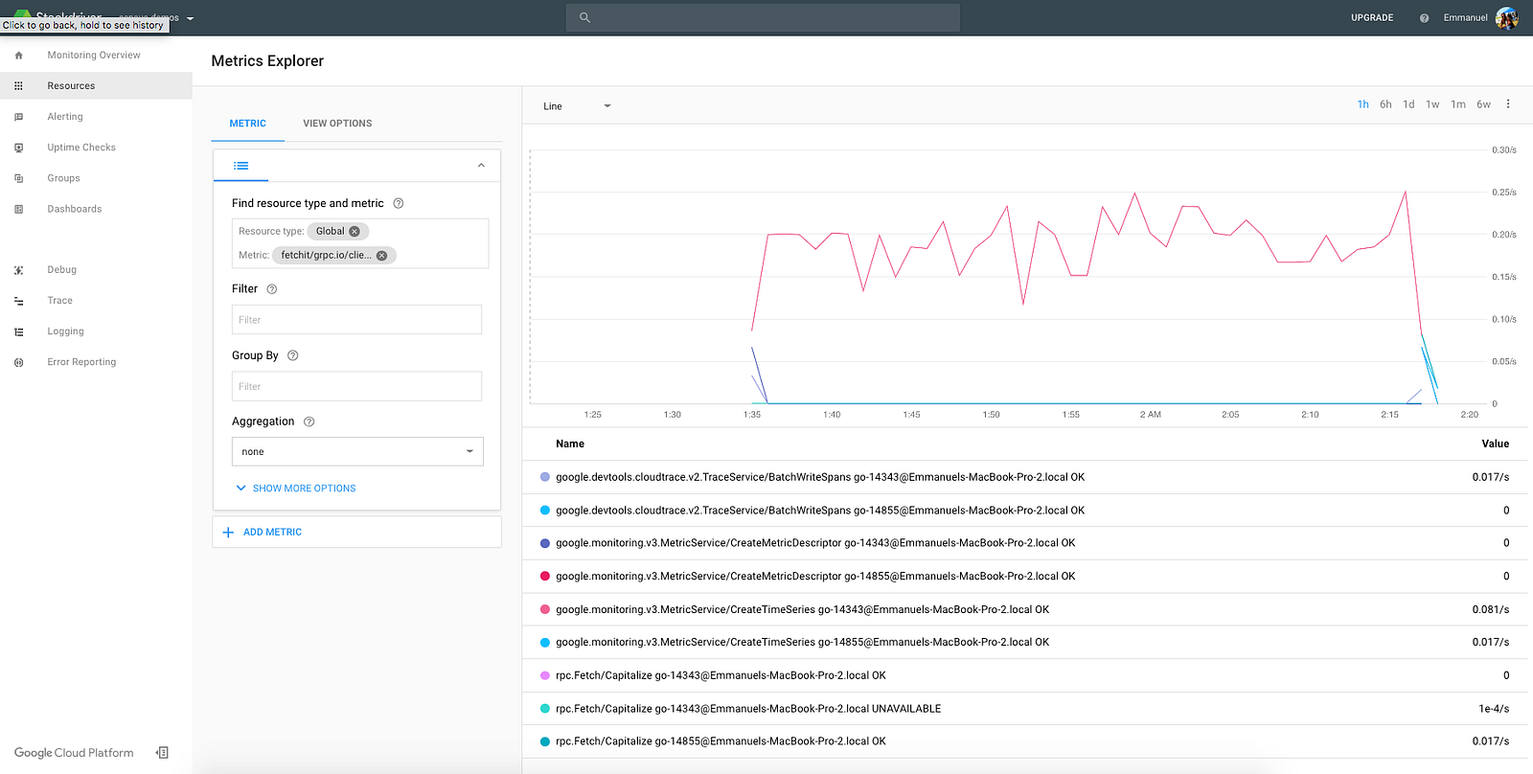Open Monitoring Overview home icon
Image resolution: width=1533 pixels, height=774 pixels.
[18, 56]
